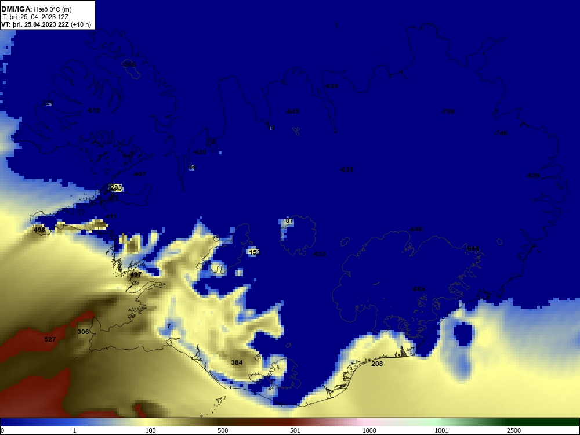Click the -610 value on the map
Screen dimensions: 580x435
coord(93,110)
